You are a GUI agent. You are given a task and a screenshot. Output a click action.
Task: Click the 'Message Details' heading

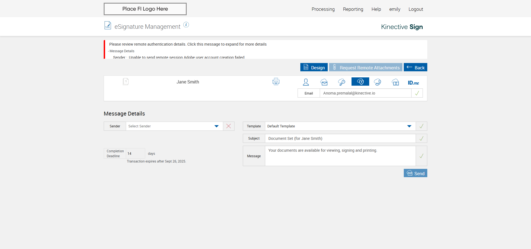tap(124, 114)
